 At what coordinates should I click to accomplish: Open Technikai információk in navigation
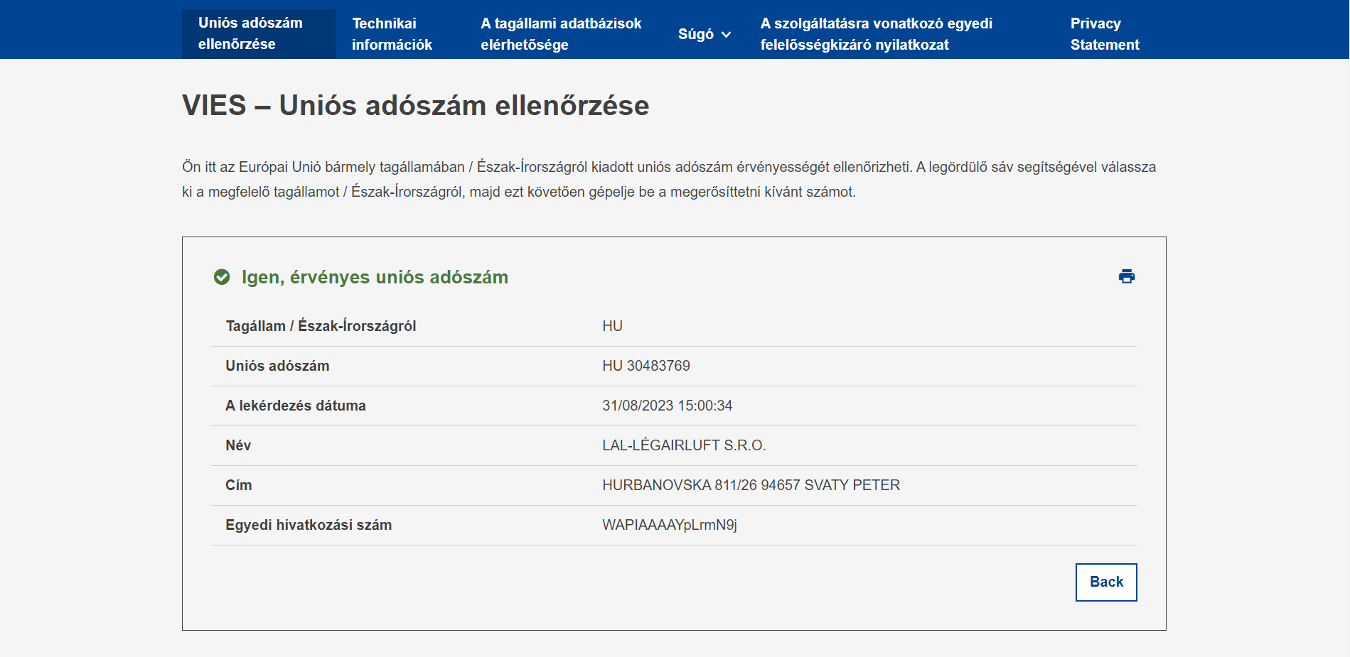[x=392, y=33]
